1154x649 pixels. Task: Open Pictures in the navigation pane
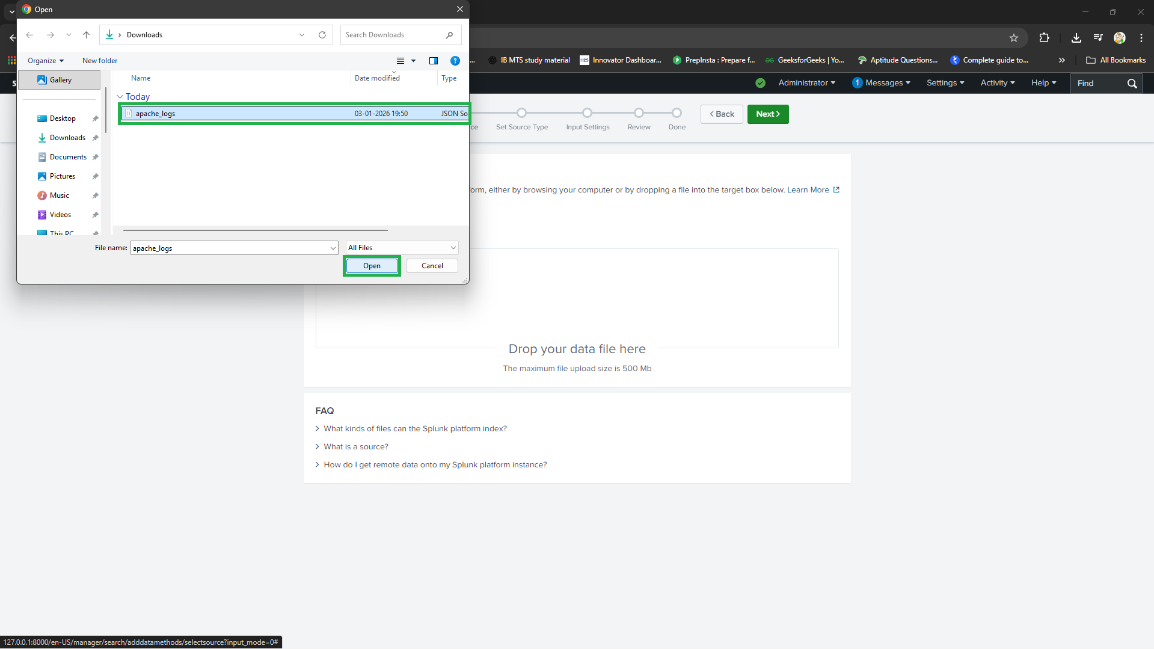tap(63, 176)
